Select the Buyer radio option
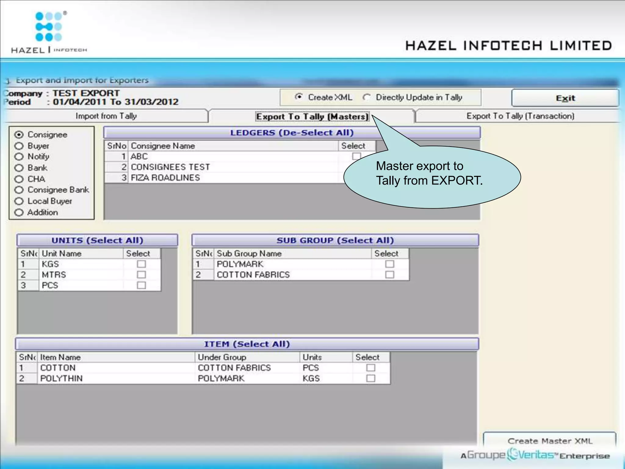This screenshot has height=469, width=625. pos(19,146)
